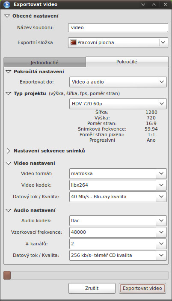This screenshot has width=172, height=301.
Task: Collapse the Pokročilá nastavení section
Action: click(x=9, y=72)
